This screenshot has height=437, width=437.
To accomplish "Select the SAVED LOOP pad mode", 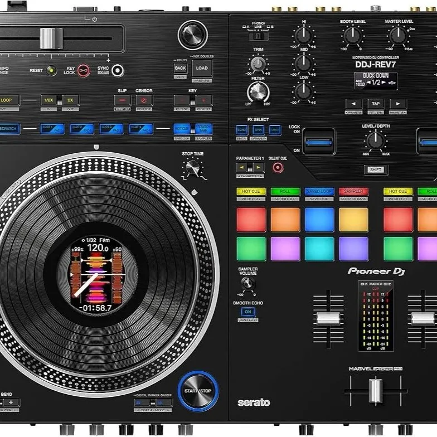I will (319, 192).
